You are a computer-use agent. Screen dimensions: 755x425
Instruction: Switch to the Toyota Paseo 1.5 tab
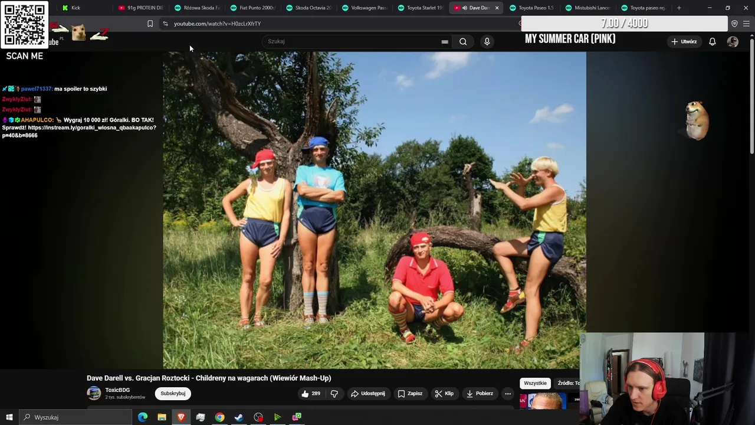point(531,8)
